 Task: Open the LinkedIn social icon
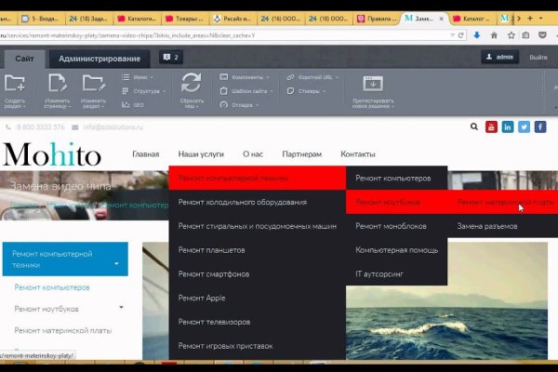click(x=508, y=126)
